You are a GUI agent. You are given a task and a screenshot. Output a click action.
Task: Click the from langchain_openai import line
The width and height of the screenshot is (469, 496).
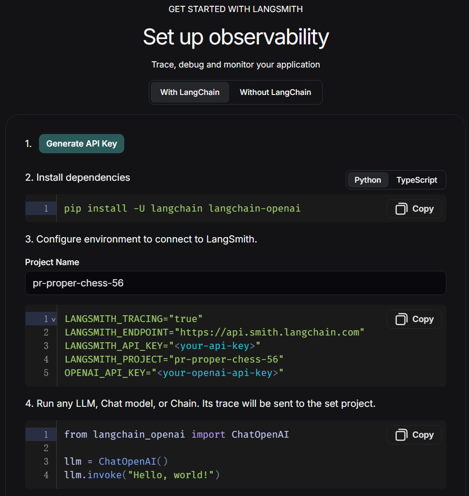pos(176,435)
